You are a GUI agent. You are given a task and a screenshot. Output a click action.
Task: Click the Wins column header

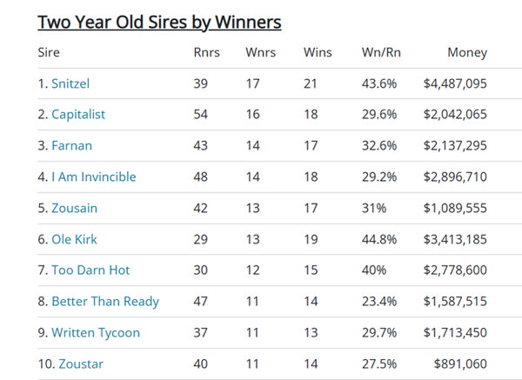tap(318, 52)
